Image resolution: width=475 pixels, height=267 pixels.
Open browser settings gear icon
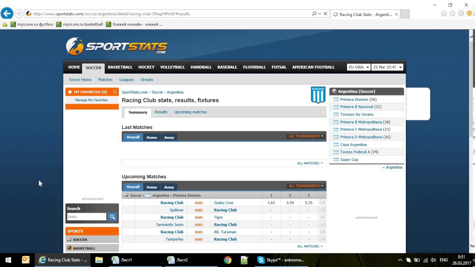click(461, 14)
